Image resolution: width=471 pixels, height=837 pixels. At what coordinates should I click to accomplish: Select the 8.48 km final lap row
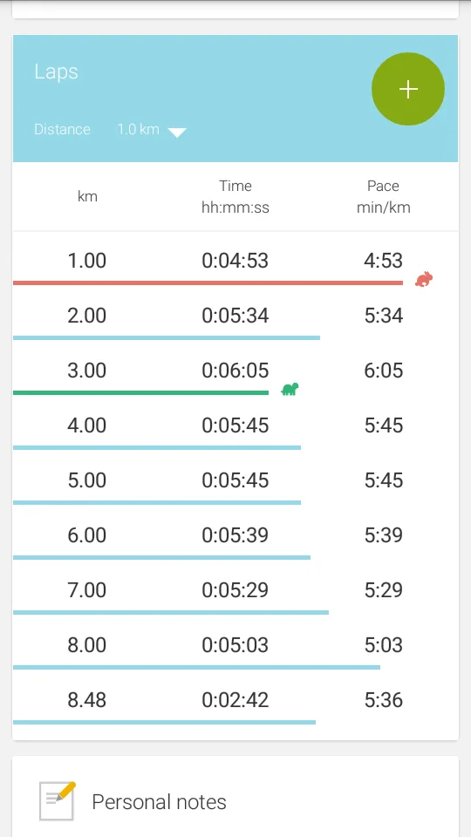pyautogui.click(x=235, y=700)
